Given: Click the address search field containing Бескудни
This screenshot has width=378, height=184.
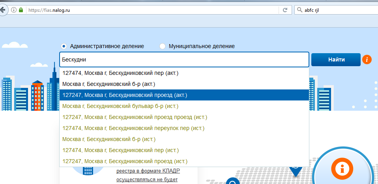Looking at the screenshot, I should click(183, 60).
